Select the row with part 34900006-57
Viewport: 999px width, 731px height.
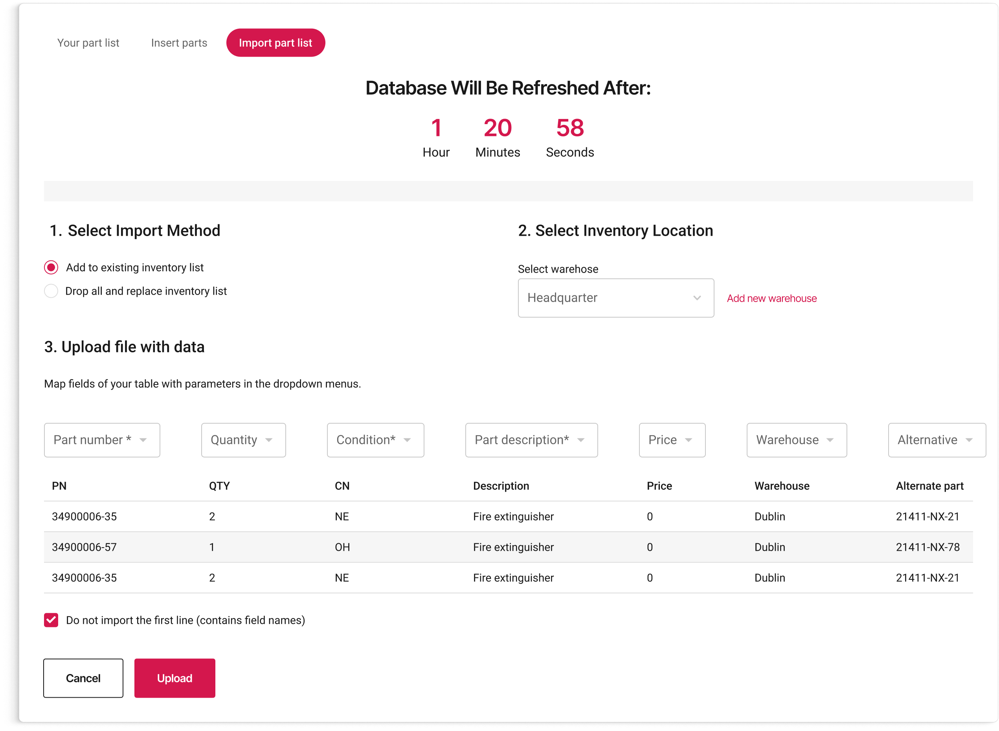[x=84, y=547]
